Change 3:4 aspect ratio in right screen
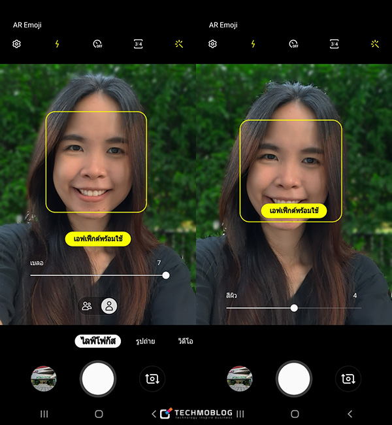The height and width of the screenshot is (425, 392). (335, 44)
